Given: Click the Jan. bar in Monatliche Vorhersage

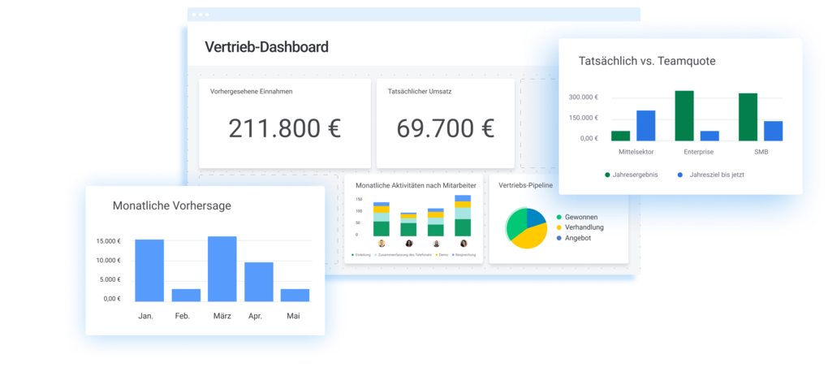Looking at the screenshot, I should coord(149,270).
